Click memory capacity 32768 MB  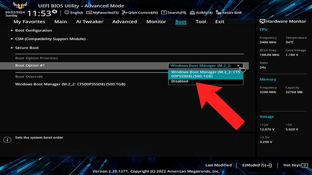(x=294, y=92)
